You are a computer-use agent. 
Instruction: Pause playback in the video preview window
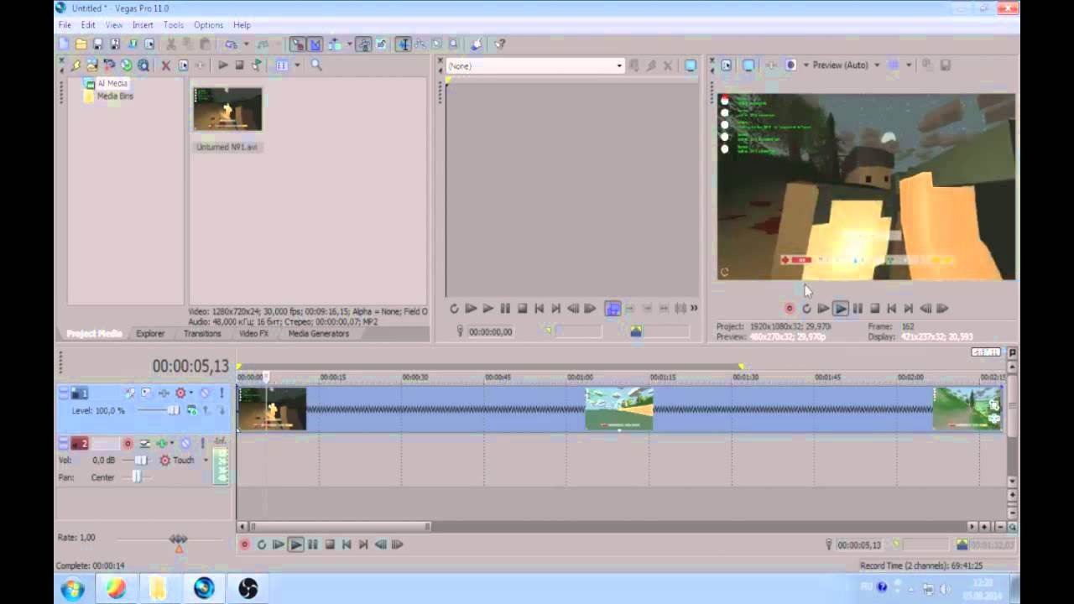[858, 309]
